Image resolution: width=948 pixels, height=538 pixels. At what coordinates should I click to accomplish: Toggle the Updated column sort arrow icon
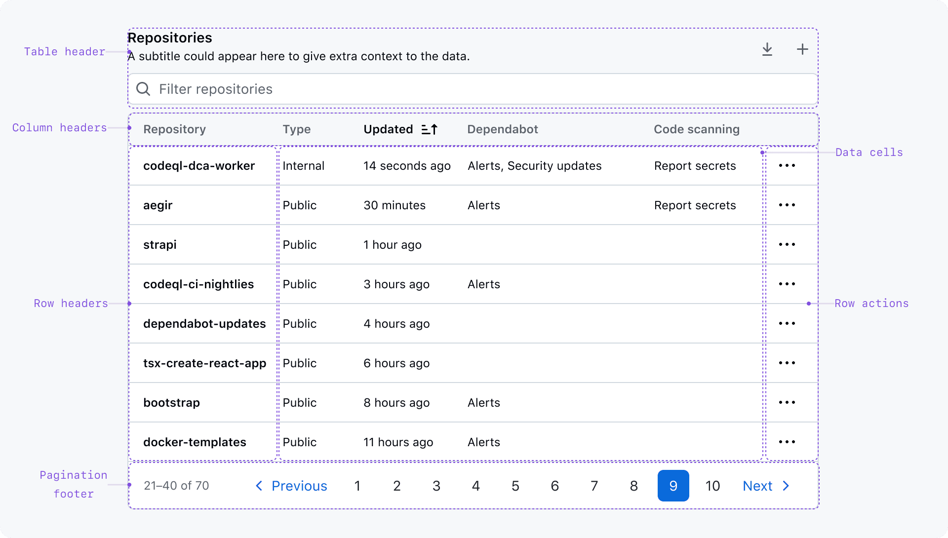coord(430,129)
